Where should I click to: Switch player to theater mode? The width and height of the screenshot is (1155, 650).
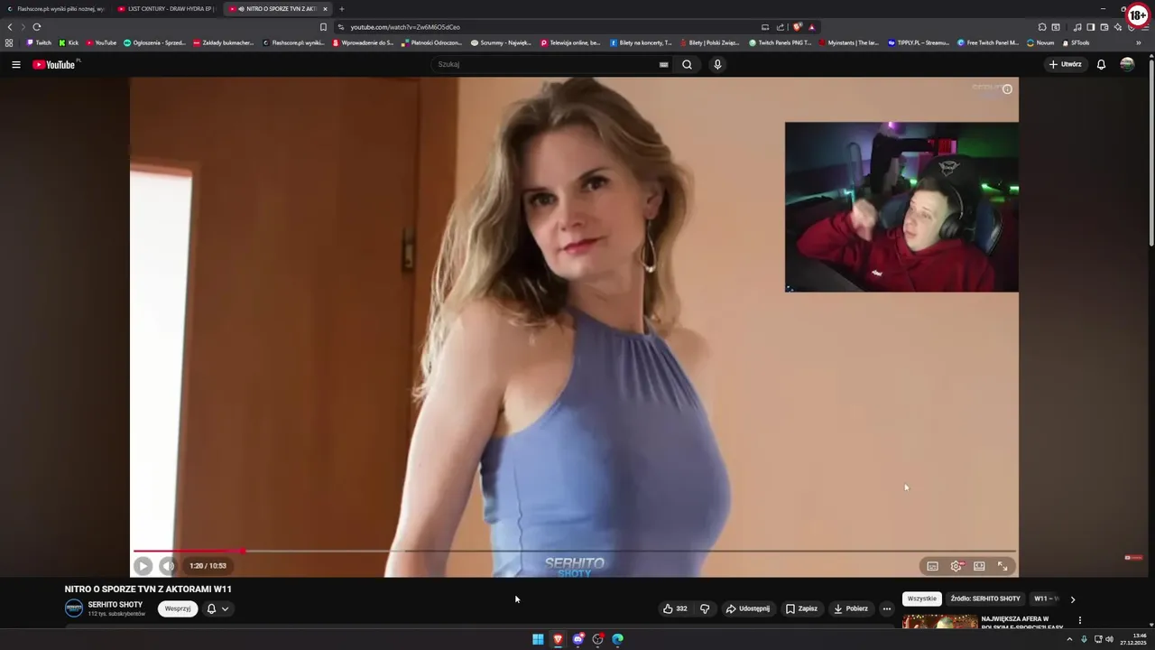point(979,566)
